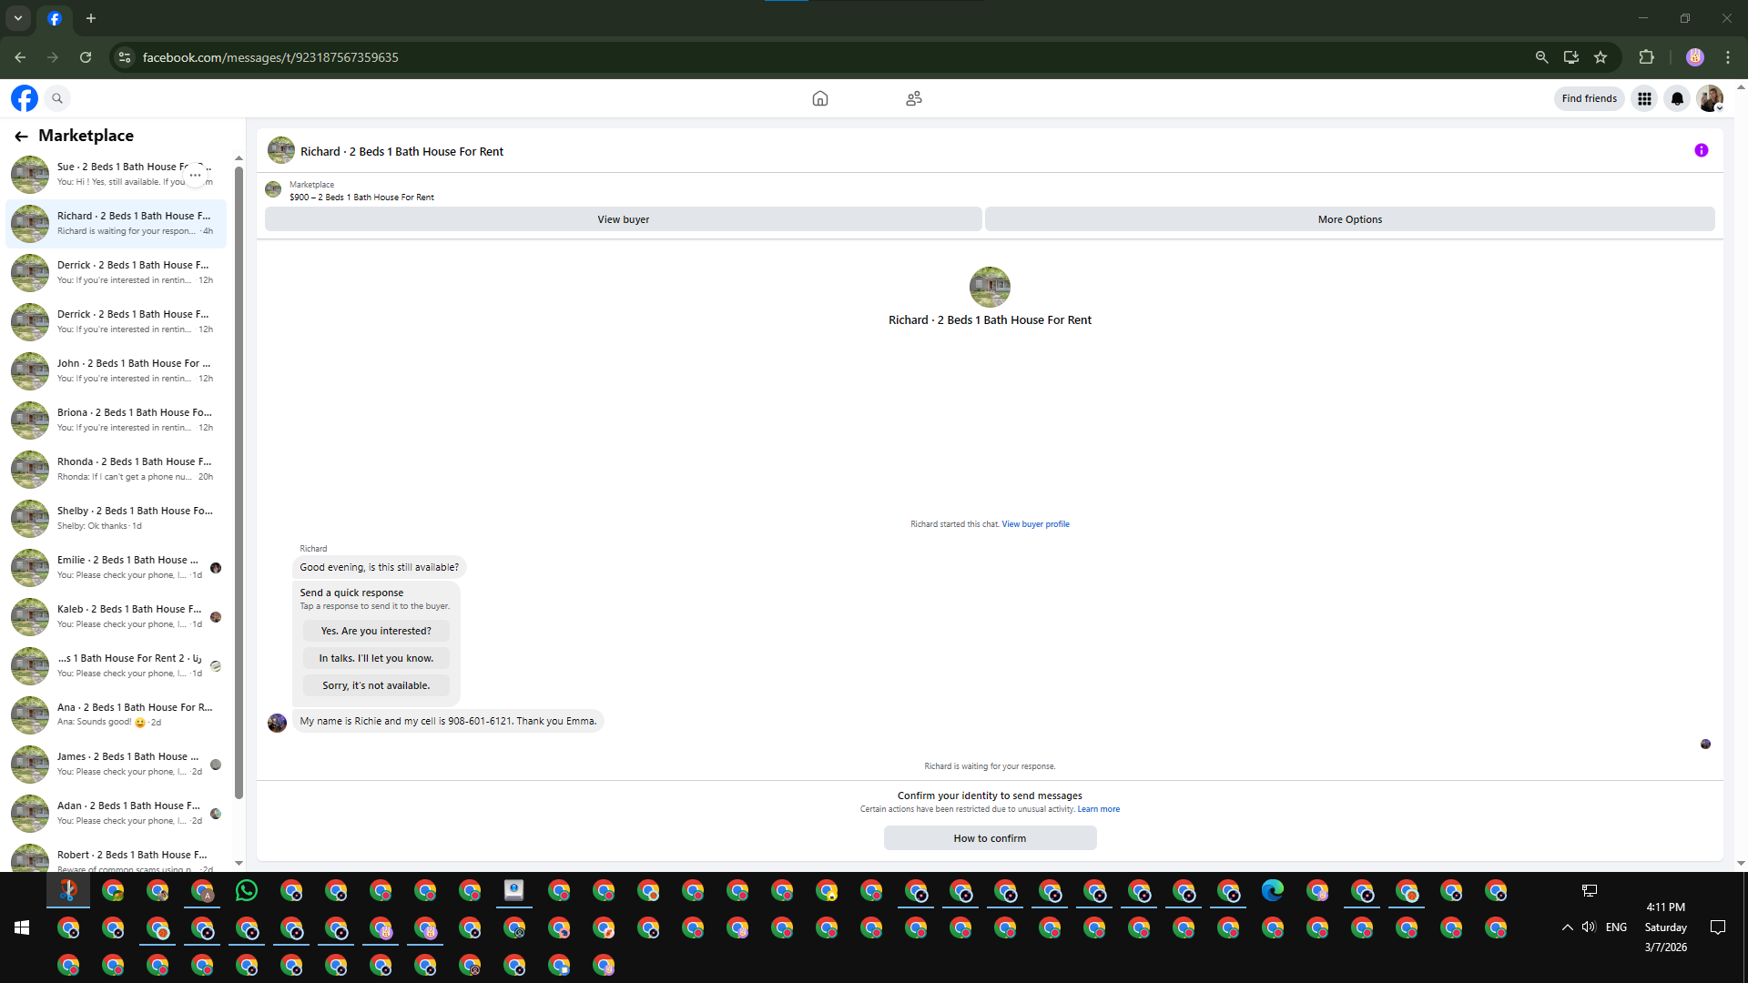Open the Chrome three-dot menu

tap(1728, 57)
